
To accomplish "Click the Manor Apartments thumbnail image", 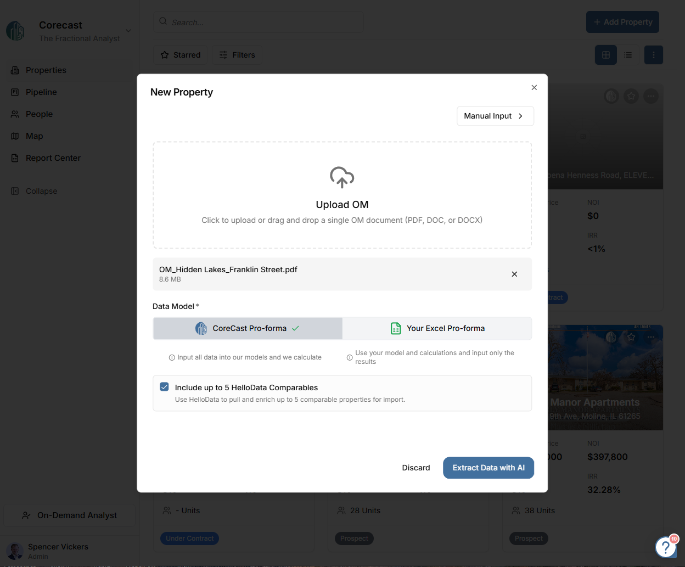I will 605,378.
